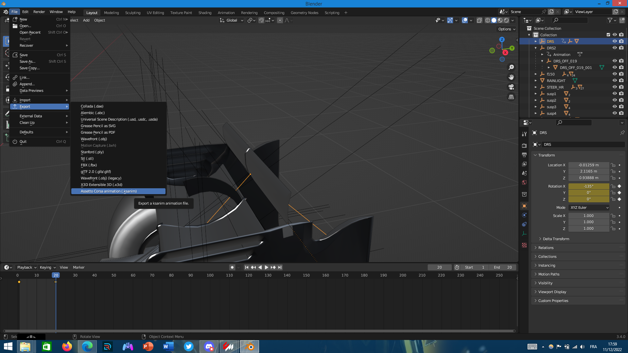Open Object Constraint properties tab icon
The image size is (628, 353).
[524, 224]
